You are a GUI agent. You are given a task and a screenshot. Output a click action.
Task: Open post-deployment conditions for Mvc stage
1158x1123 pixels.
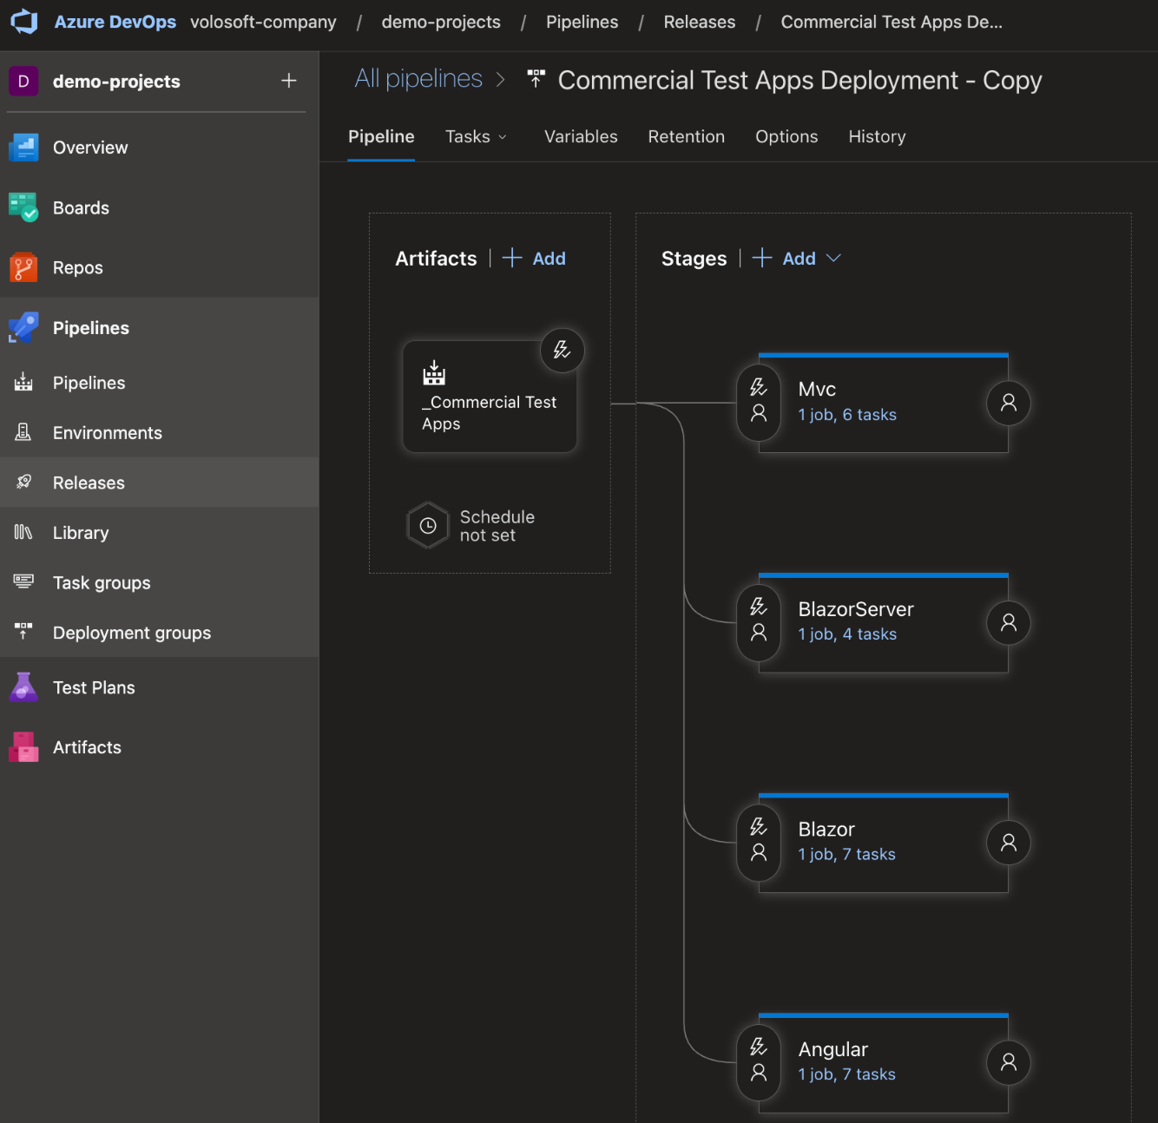(1009, 403)
